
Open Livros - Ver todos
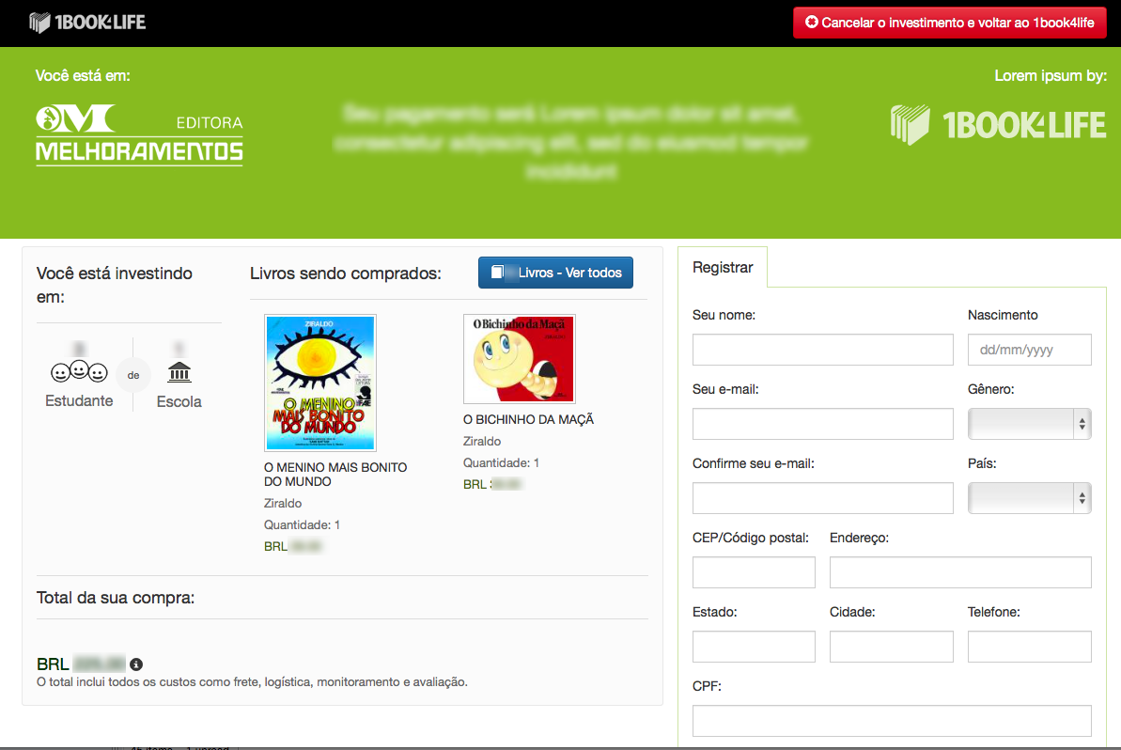click(x=555, y=273)
